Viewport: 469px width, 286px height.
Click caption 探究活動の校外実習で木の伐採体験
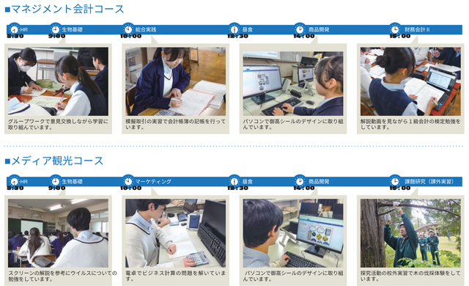[410, 276]
